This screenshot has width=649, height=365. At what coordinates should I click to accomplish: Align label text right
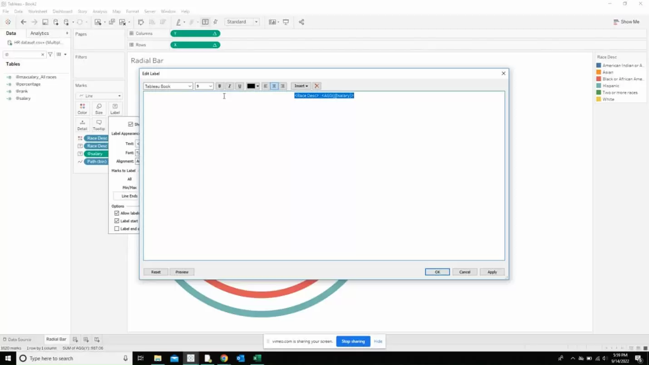point(282,86)
